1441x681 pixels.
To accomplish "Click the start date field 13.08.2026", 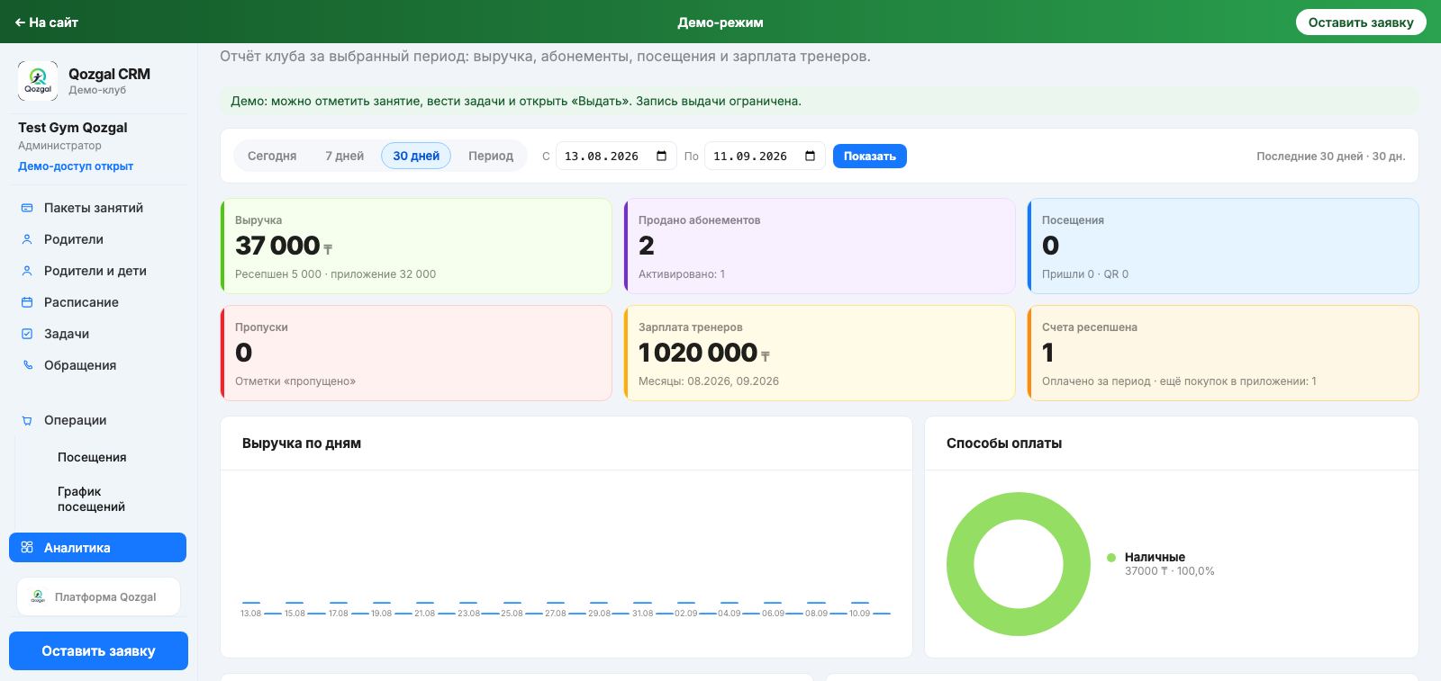I will click(615, 156).
